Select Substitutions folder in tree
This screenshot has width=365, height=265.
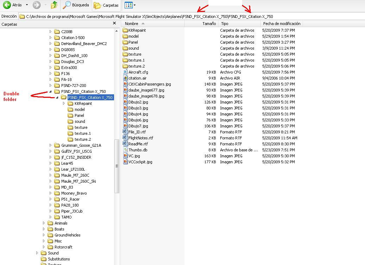pyautogui.click(x=59, y=259)
